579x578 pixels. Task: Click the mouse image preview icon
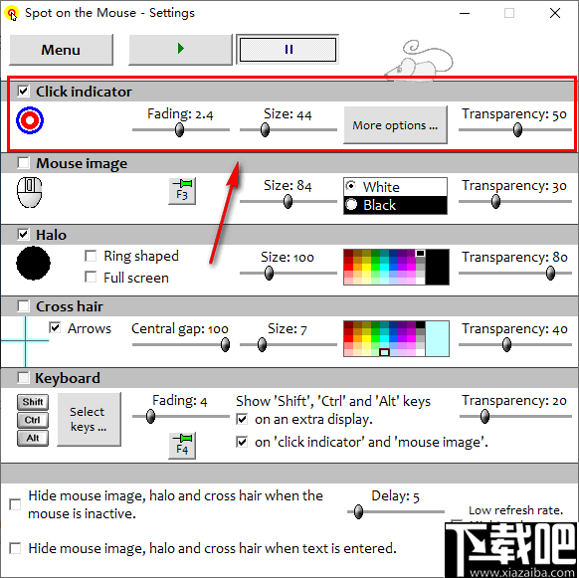click(x=30, y=192)
